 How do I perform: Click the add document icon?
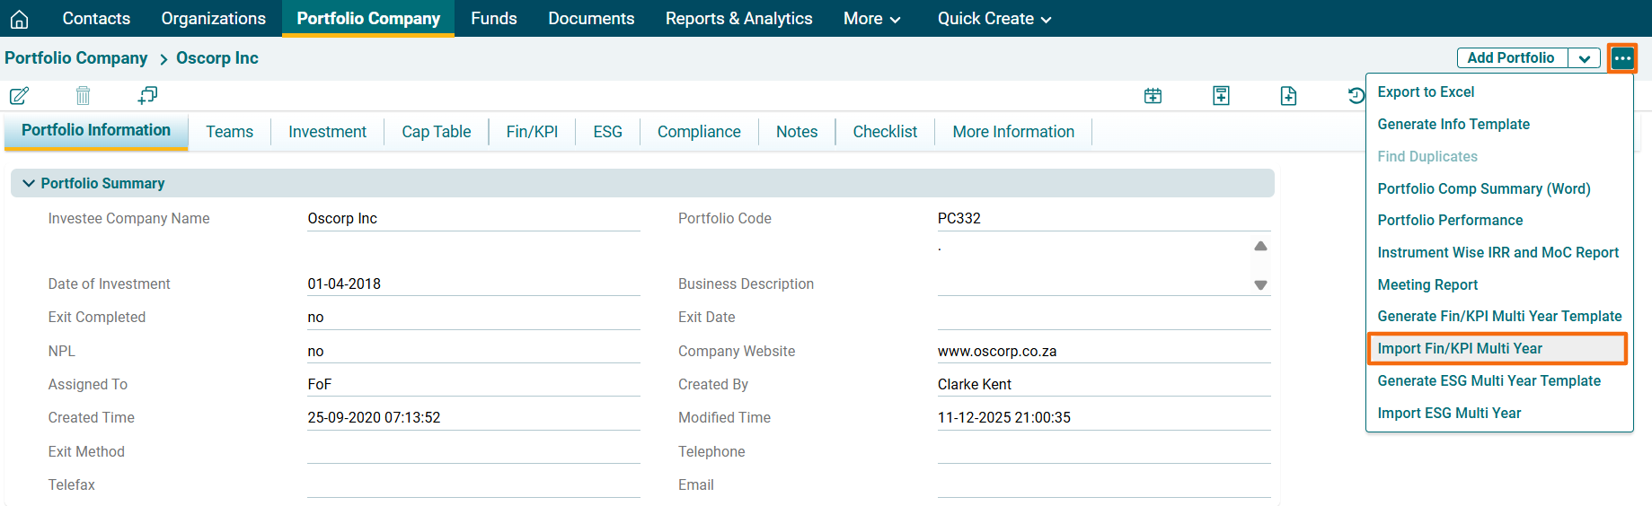[1288, 96]
